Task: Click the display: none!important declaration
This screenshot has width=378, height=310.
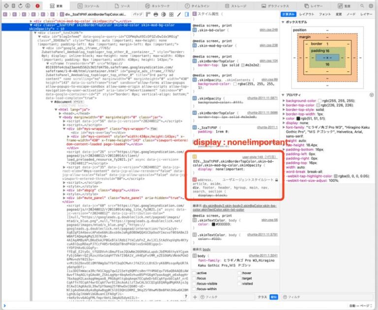Action: point(221,169)
